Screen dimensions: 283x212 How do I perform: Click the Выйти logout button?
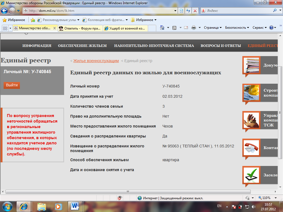pos(12,85)
